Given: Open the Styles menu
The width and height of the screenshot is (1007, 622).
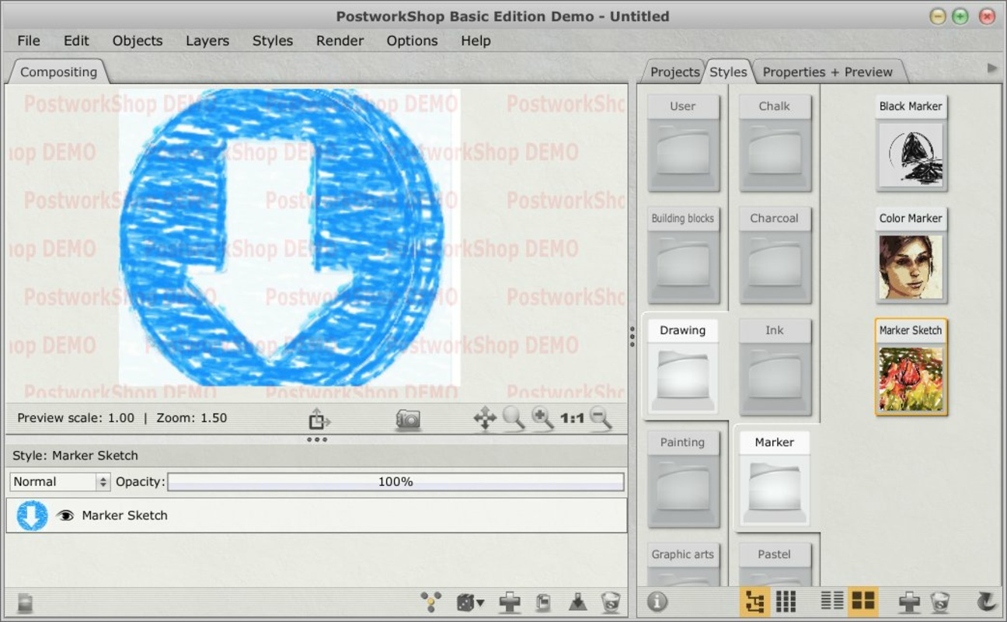Looking at the screenshot, I should point(273,40).
